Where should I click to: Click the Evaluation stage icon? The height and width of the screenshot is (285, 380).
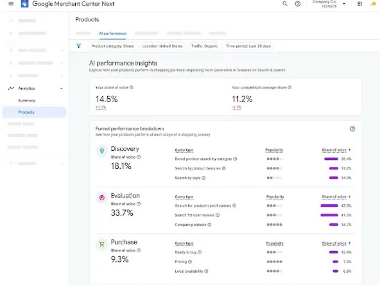tap(102, 198)
